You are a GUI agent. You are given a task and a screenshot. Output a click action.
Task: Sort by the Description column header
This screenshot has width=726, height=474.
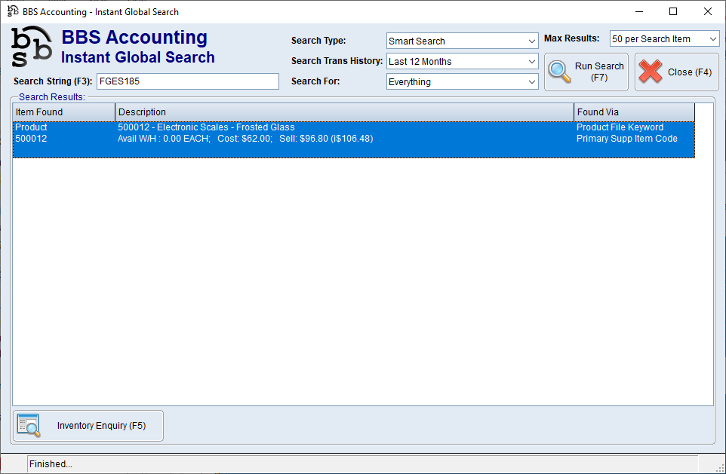tap(344, 112)
